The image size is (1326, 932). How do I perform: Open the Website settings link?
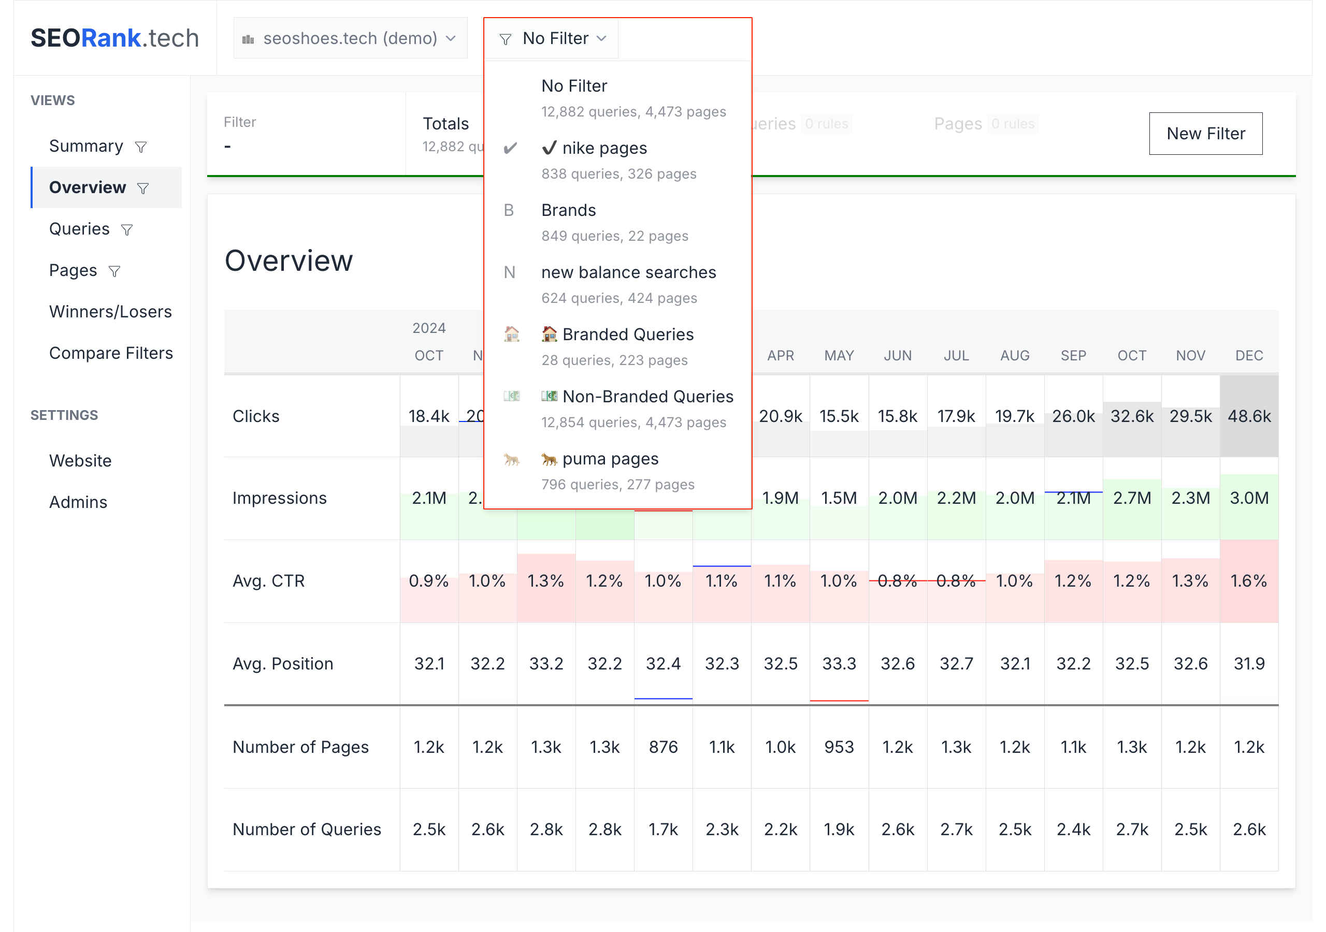click(x=80, y=461)
